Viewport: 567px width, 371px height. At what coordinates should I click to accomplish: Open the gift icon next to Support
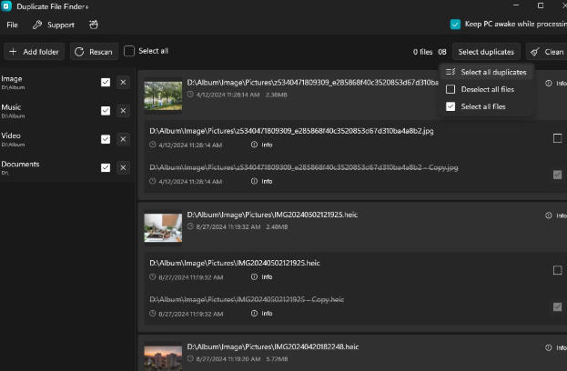point(94,25)
